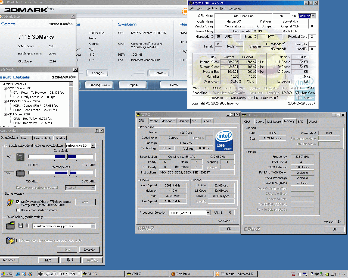Save overclocking profile with floppy disk icon
The width and height of the screenshot is (348, 278).
click(20, 226)
